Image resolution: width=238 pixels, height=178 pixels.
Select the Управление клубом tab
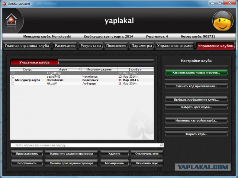215,46
